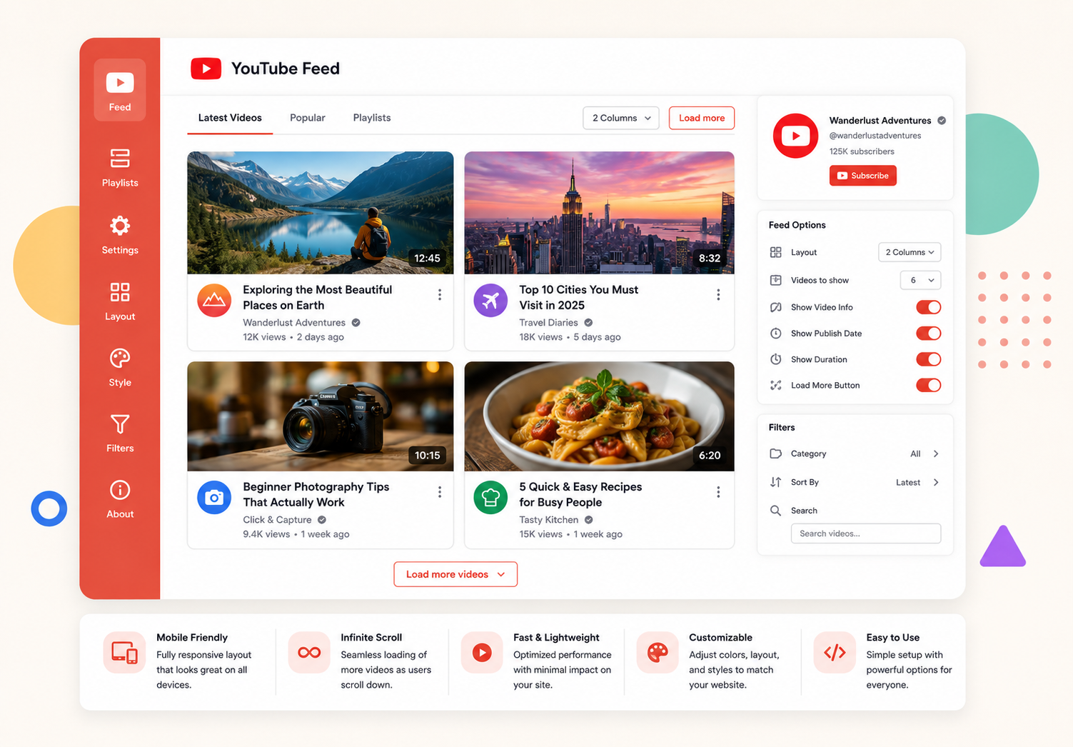Click the Load more button near tabs
Screen dimensions: 1073x747
pyautogui.click(x=702, y=118)
